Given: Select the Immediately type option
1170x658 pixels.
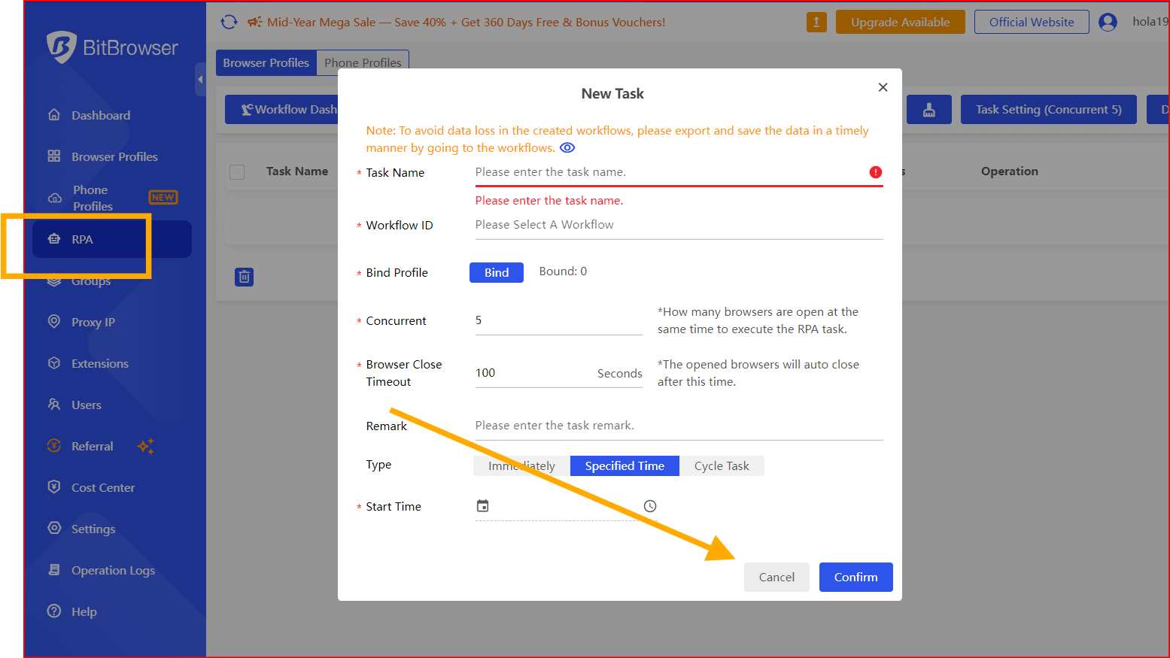Looking at the screenshot, I should pos(521,466).
